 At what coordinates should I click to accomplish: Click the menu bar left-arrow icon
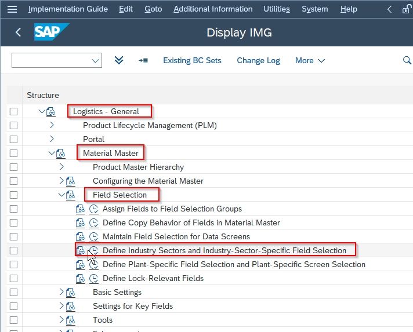[x=390, y=9]
